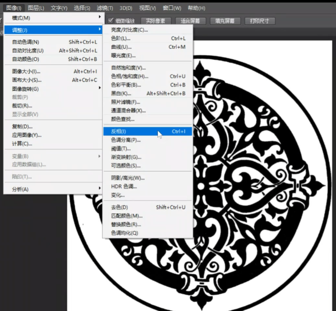Open 色相/饱和度(H)... adjustment
Image resolution: width=336 pixels, height=311 pixels.
point(148,76)
